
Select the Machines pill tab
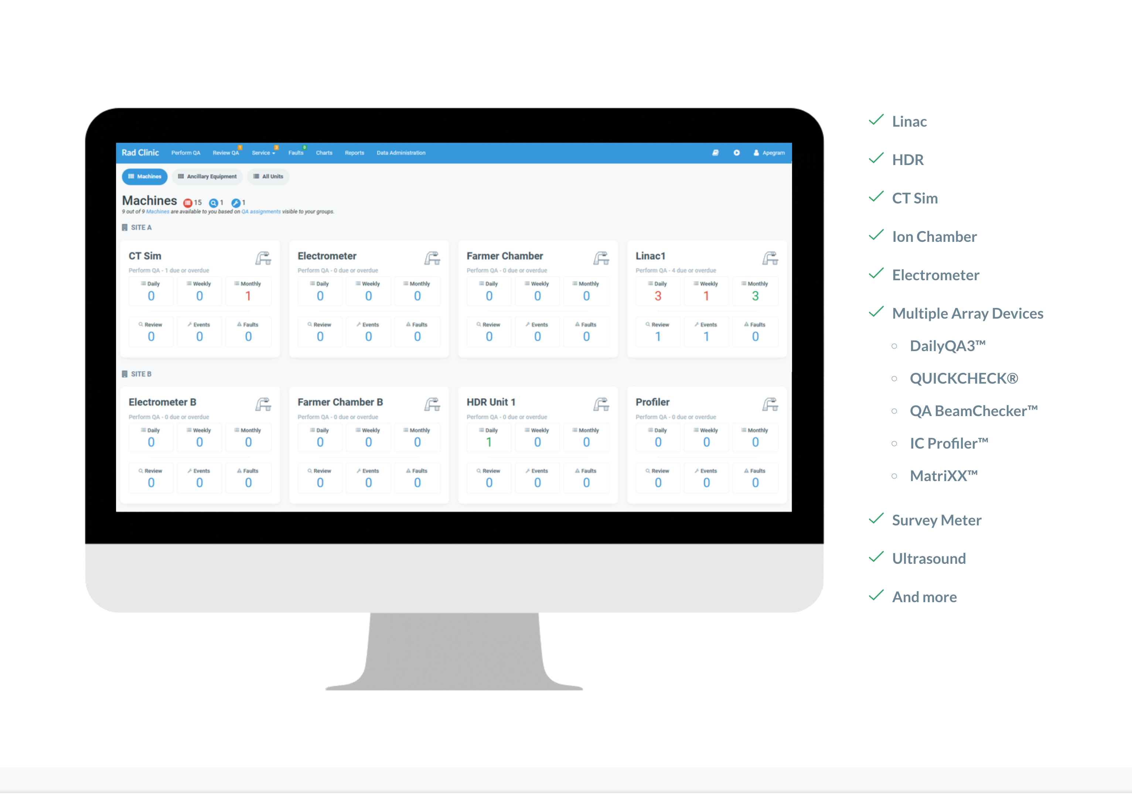click(x=144, y=176)
